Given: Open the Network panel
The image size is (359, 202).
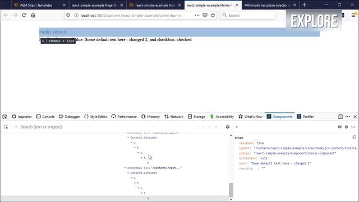Looking at the screenshot, I should tap(174, 117).
